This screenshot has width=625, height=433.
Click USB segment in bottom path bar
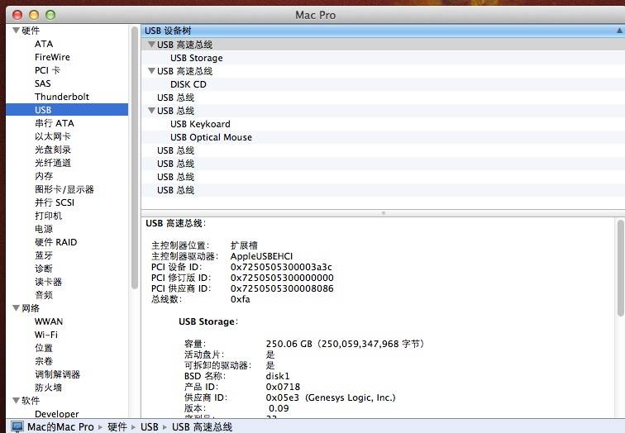click(149, 426)
